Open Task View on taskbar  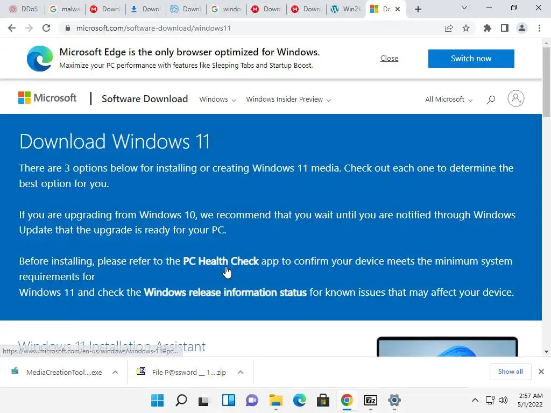tap(204, 400)
